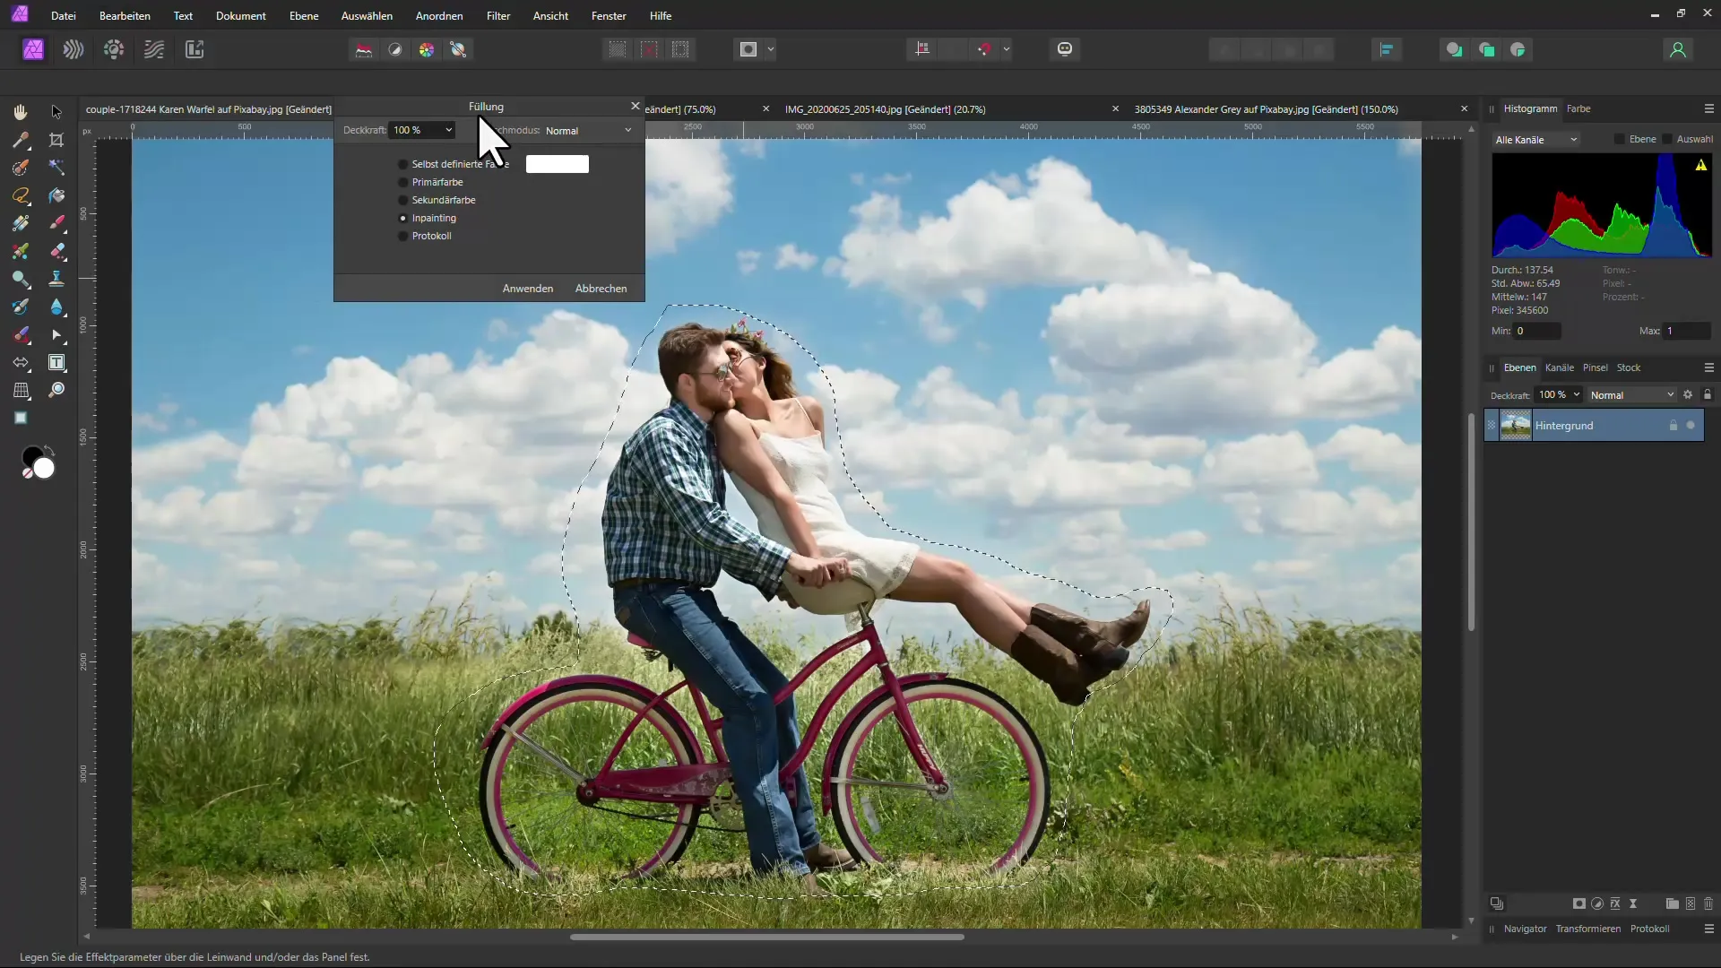Choose the Clone stamp tool
Viewport: 1721px width, 968px height.
click(x=56, y=279)
